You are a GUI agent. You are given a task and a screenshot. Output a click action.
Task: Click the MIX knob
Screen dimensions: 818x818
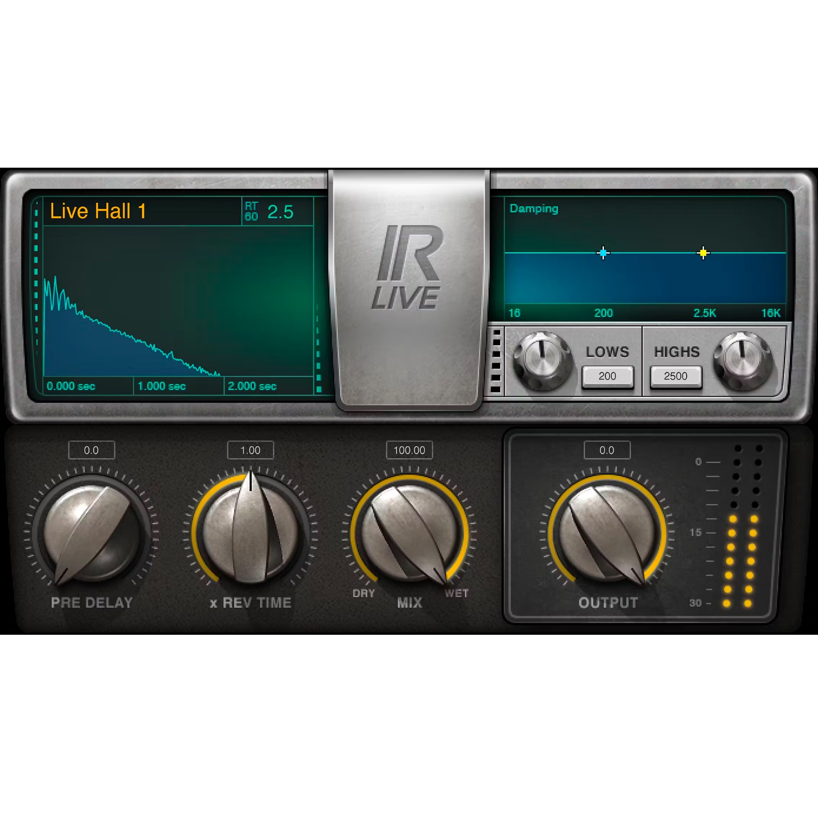coord(410,531)
